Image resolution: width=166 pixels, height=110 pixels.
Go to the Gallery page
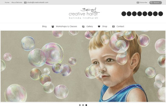pos(90,26)
